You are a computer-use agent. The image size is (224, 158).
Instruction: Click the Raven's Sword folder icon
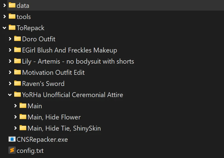18,84
